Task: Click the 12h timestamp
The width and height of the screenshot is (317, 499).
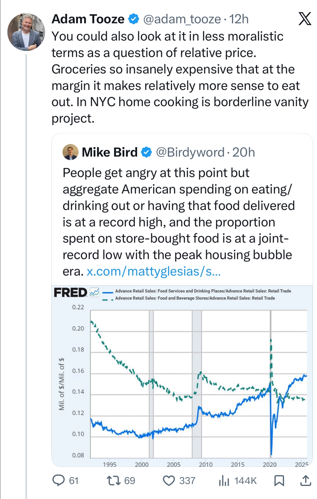Action: (x=239, y=19)
